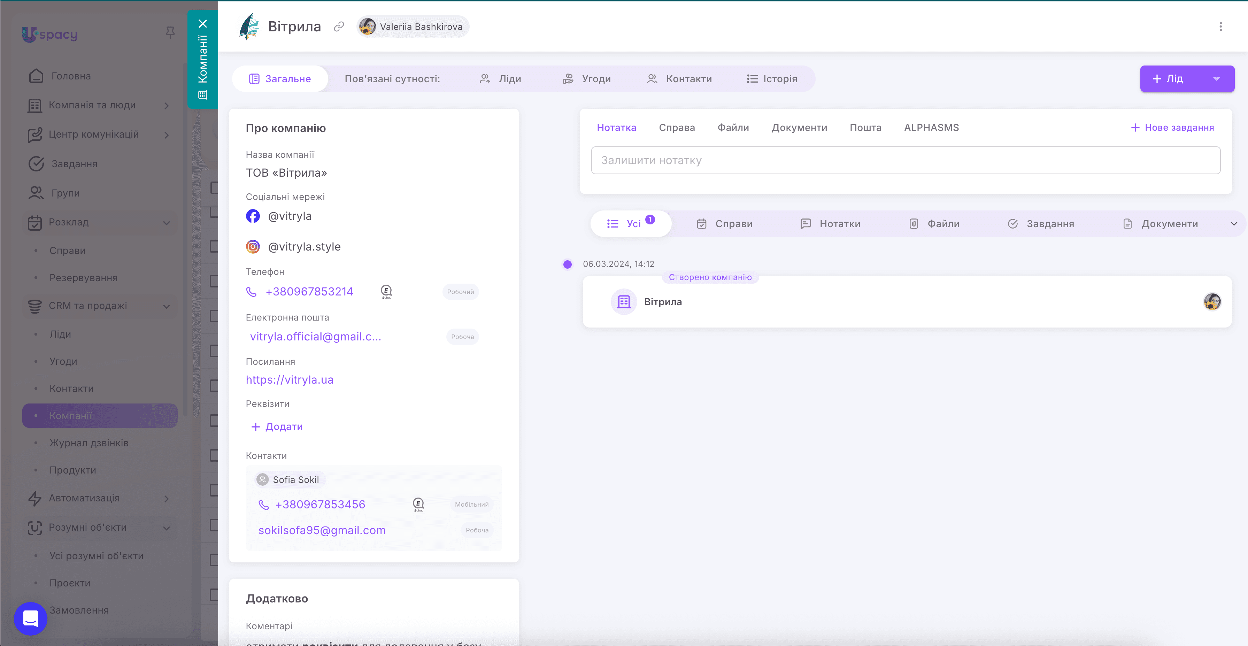Collapse the CRM та продажі menu section
Viewport: 1248px width, 646px height.
click(166, 306)
